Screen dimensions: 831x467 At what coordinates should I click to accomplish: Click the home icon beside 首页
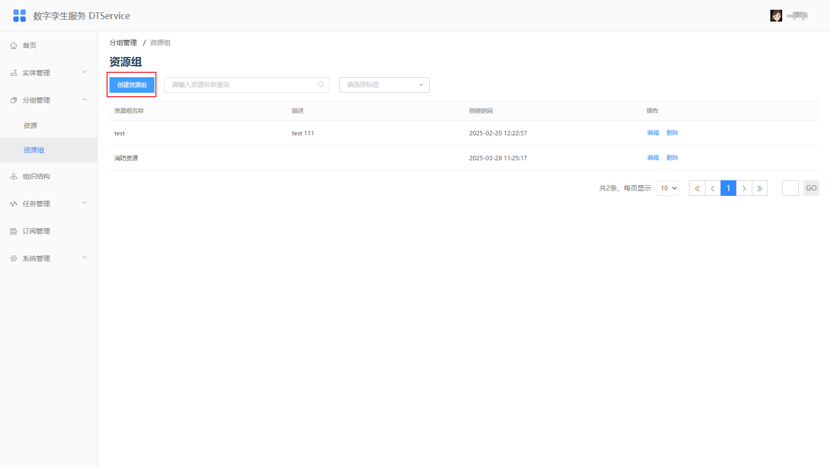14,45
